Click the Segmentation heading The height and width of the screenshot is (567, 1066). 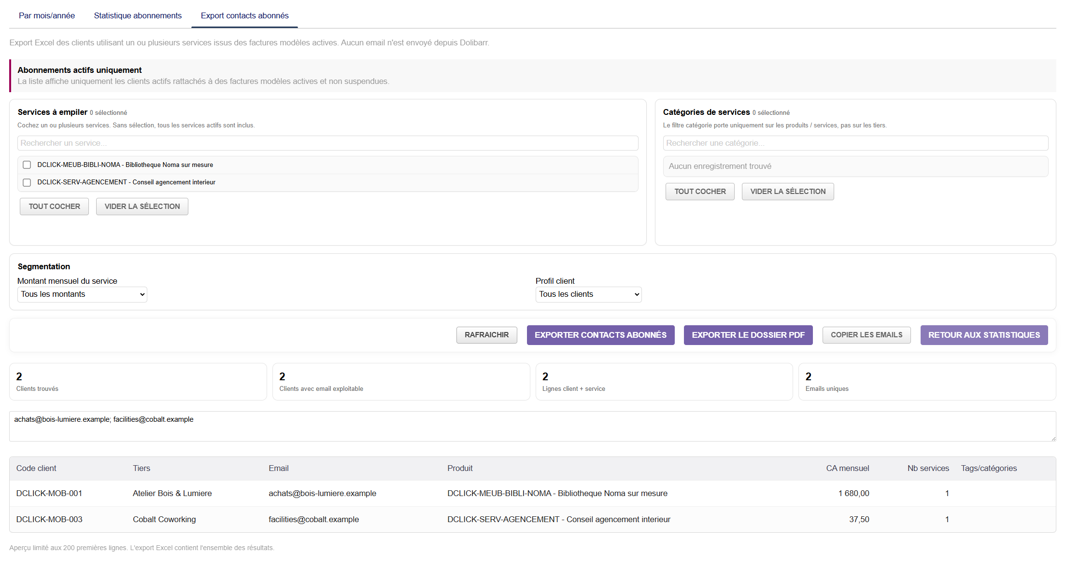44,266
